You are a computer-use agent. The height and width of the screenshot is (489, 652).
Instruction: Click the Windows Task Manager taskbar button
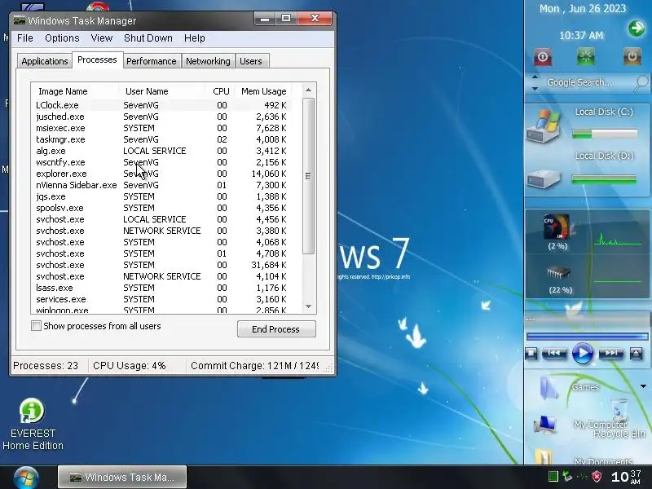point(121,477)
